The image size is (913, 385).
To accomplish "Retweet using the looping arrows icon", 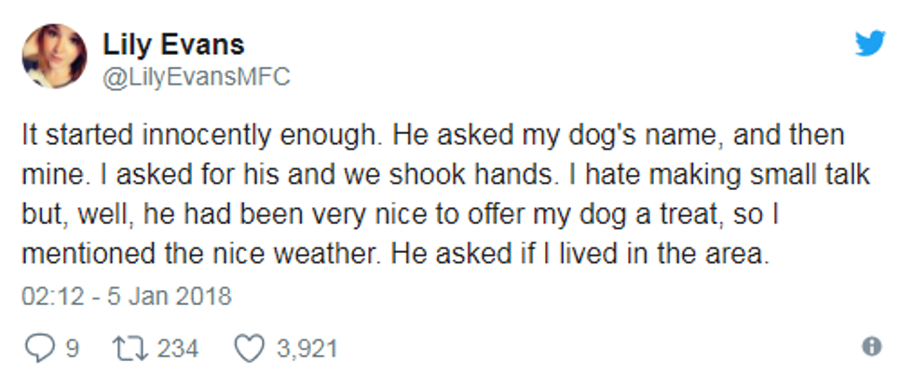I will click(129, 349).
